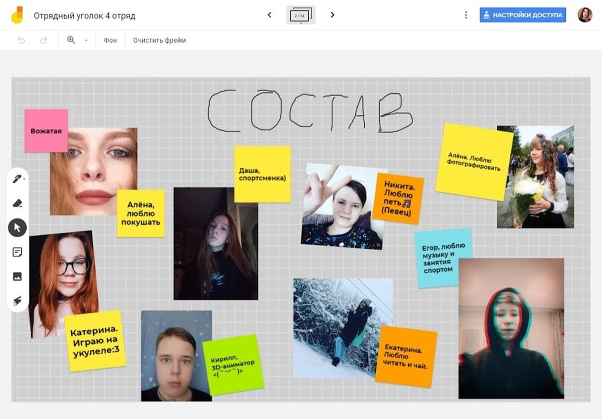Select the photo of girl holding white flowers
Image resolution: width=602 pixels, height=419 pixels.
(536, 177)
